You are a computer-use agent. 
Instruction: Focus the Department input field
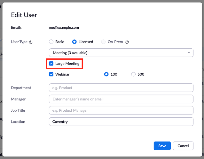point(121,88)
